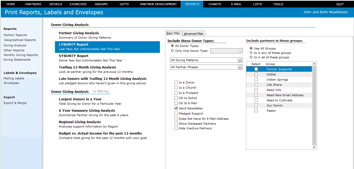Select Largest Donors in a Year report
This screenshot has width=354, height=169.
tap(107, 101)
